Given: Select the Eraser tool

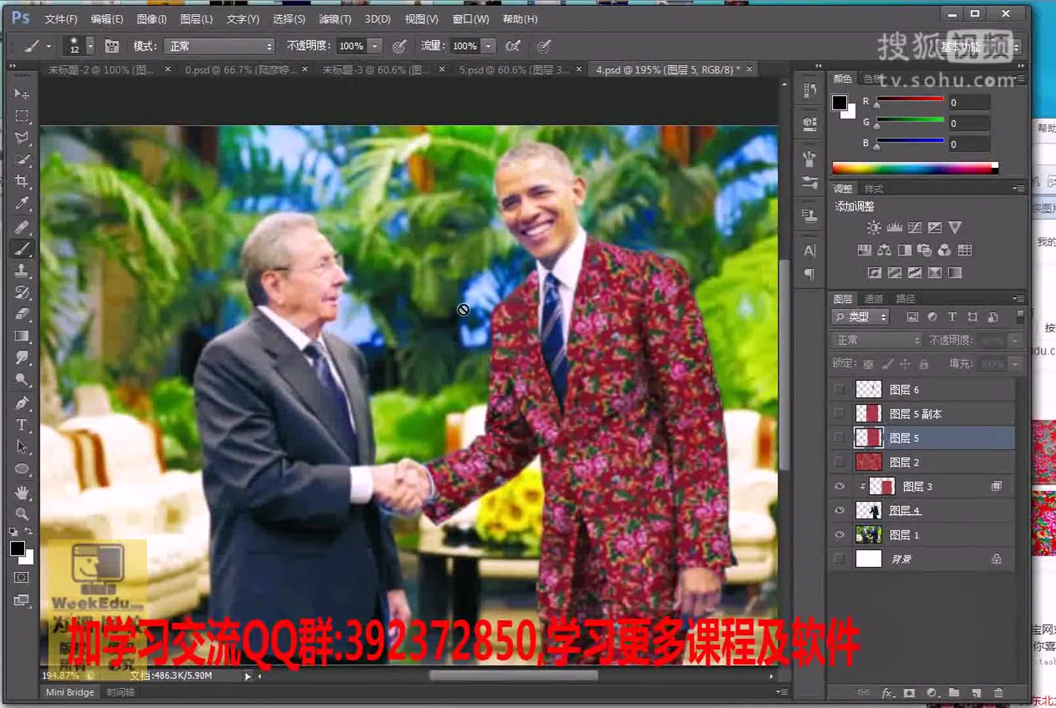Looking at the screenshot, I should [22, 314].
